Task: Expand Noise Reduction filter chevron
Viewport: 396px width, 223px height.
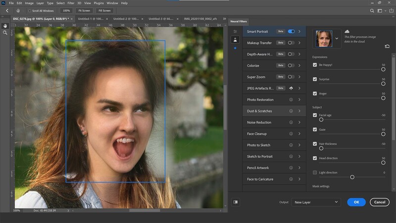Action: pos(299,122)
